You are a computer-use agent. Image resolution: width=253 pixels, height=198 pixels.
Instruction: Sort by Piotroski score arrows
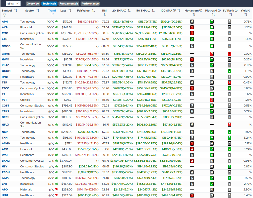pos(213,15)
